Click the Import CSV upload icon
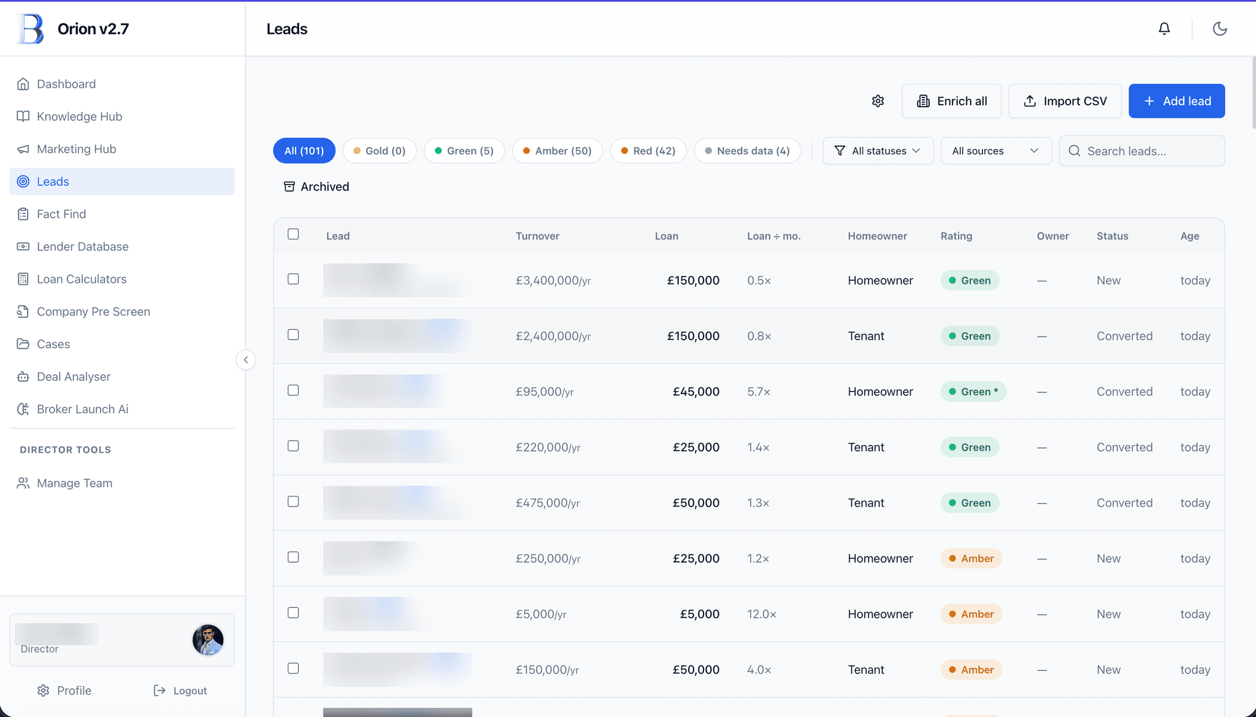This screenshot has width=1256, height=717. pyautogui.click(x=1030, y=101)
